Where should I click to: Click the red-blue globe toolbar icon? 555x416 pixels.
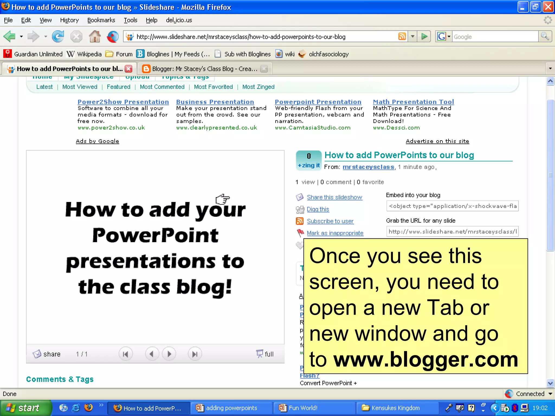pos(113,37)
